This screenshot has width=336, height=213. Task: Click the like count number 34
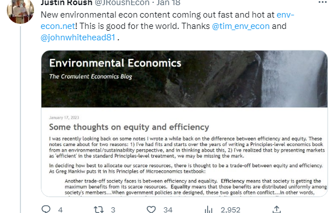click(168, 210)
